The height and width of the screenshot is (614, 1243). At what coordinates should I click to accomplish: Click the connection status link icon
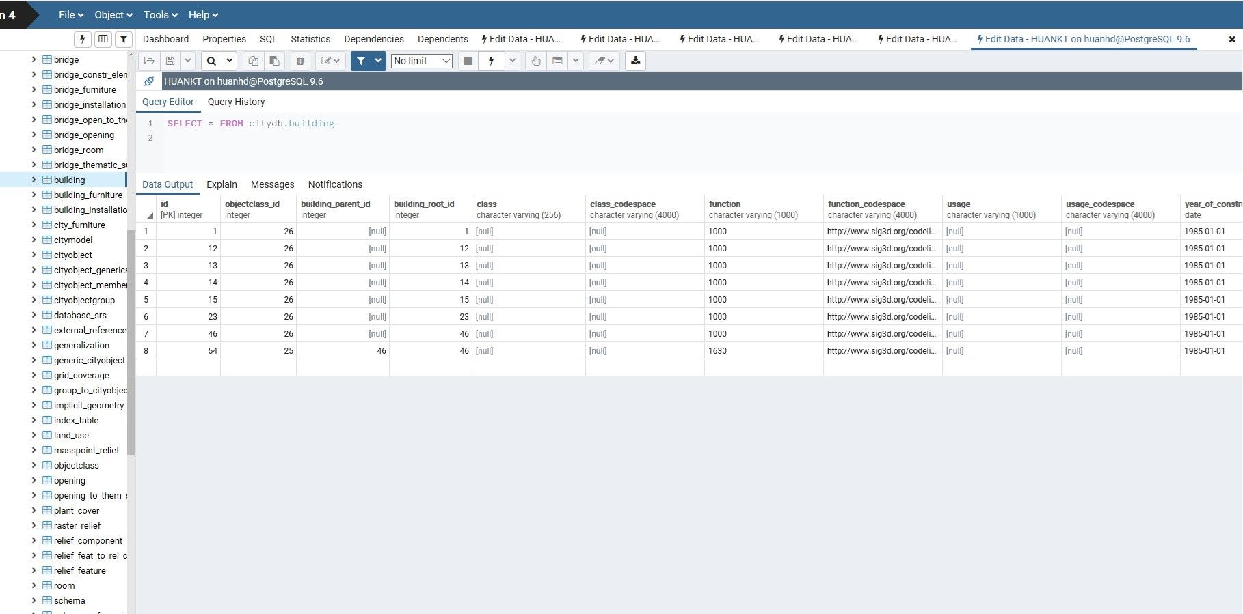click(148, 81)
